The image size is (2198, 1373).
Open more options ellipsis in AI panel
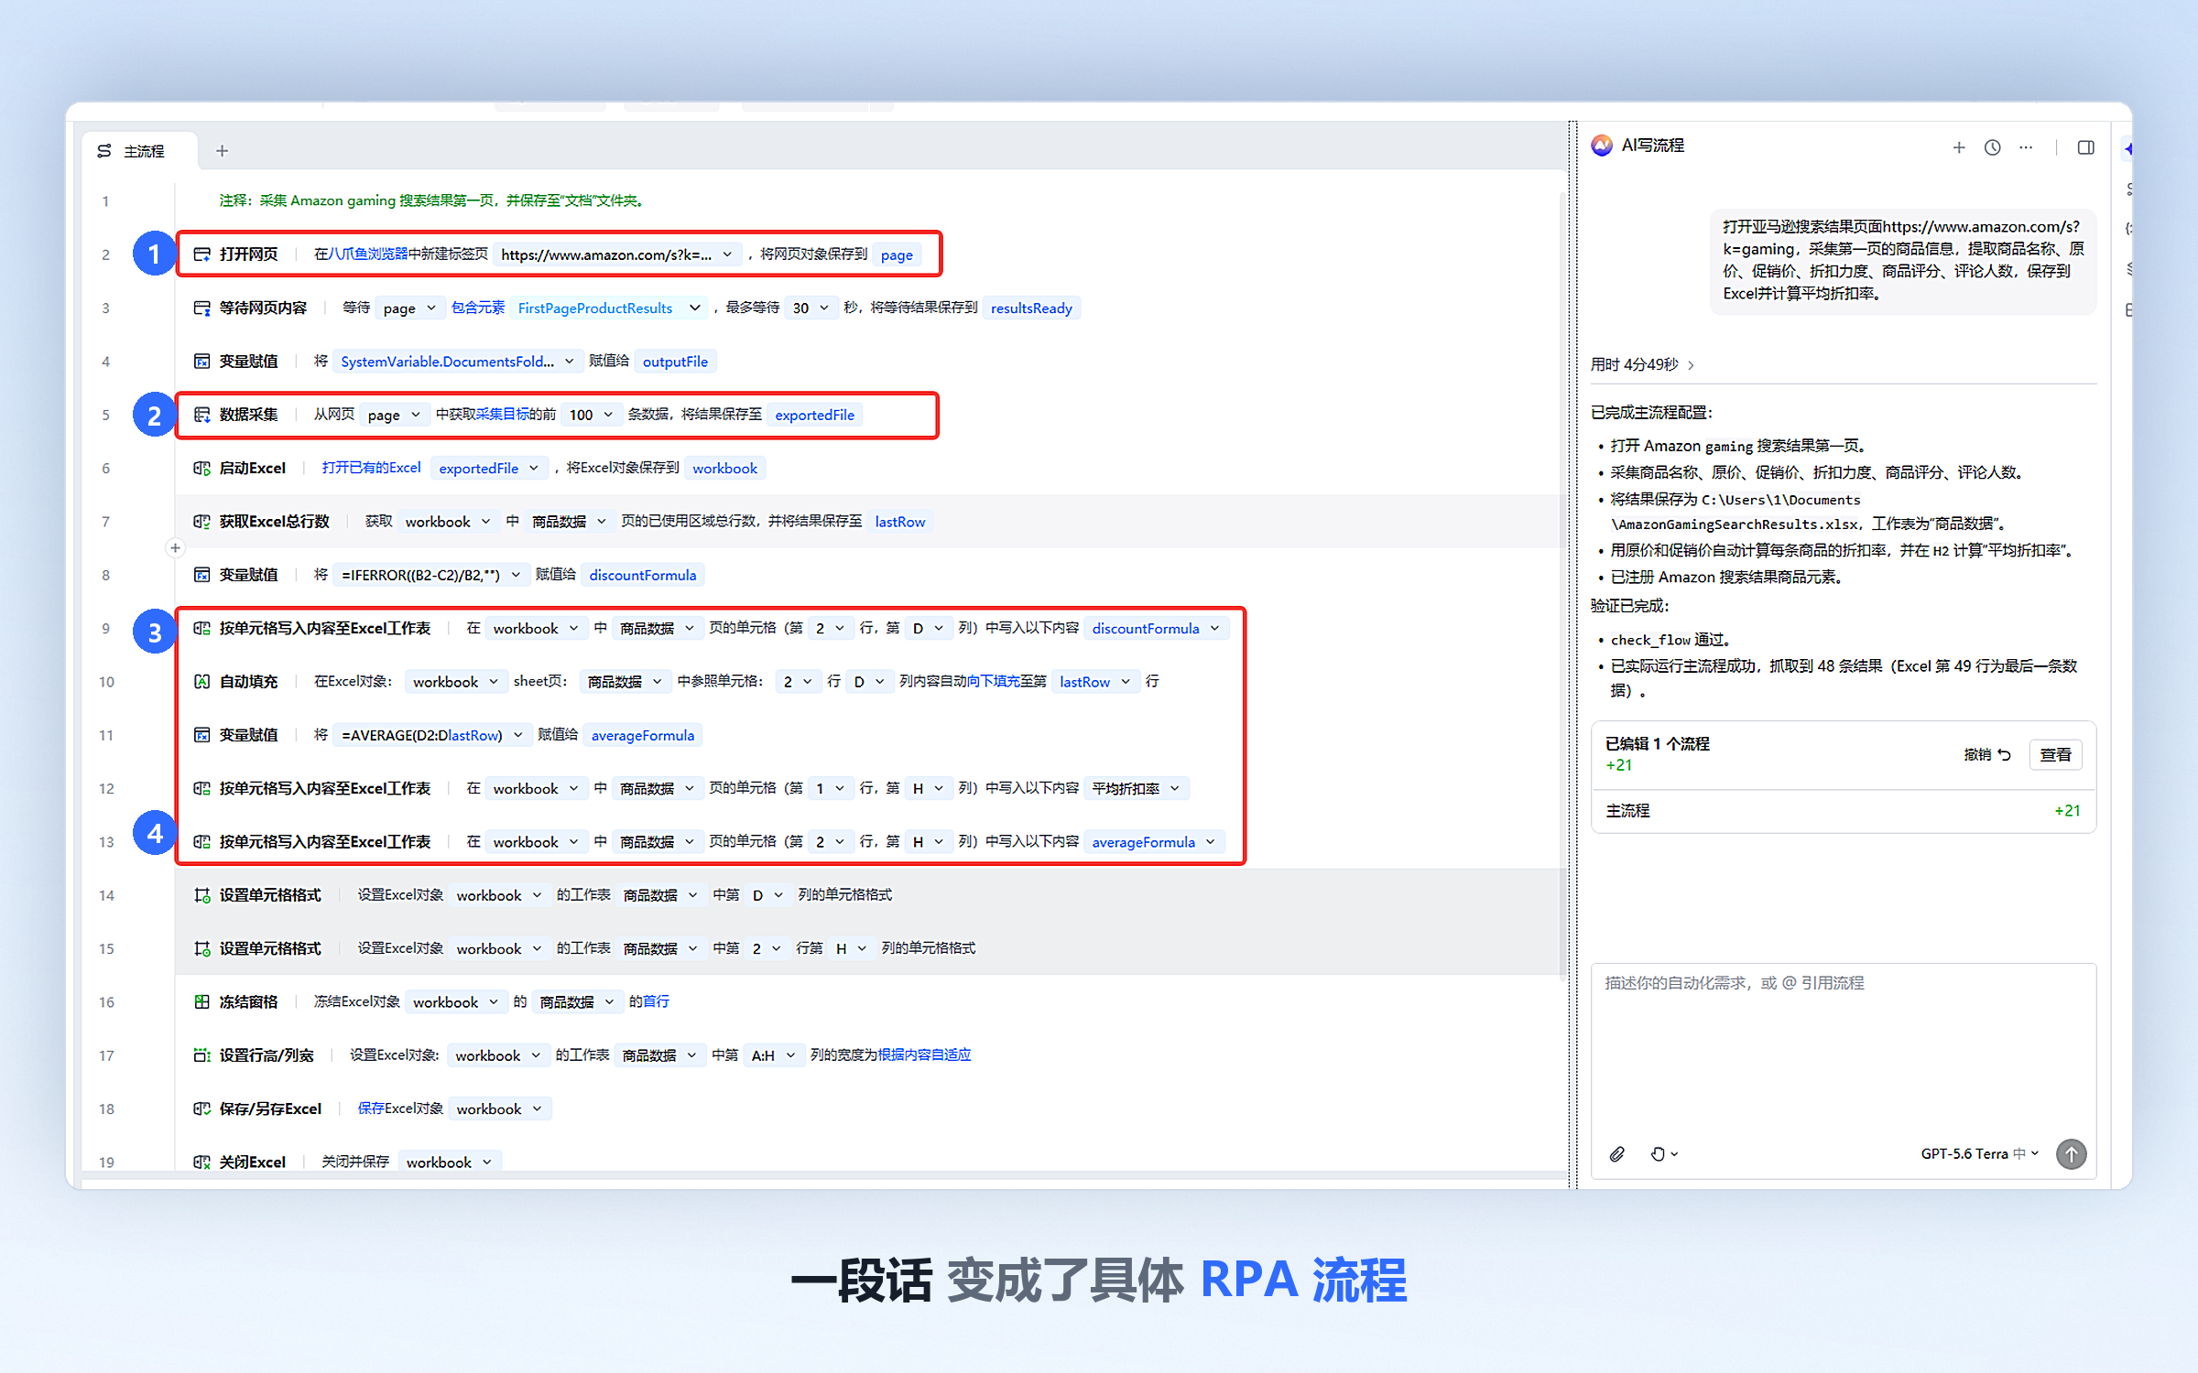[x=2026, y=147]
